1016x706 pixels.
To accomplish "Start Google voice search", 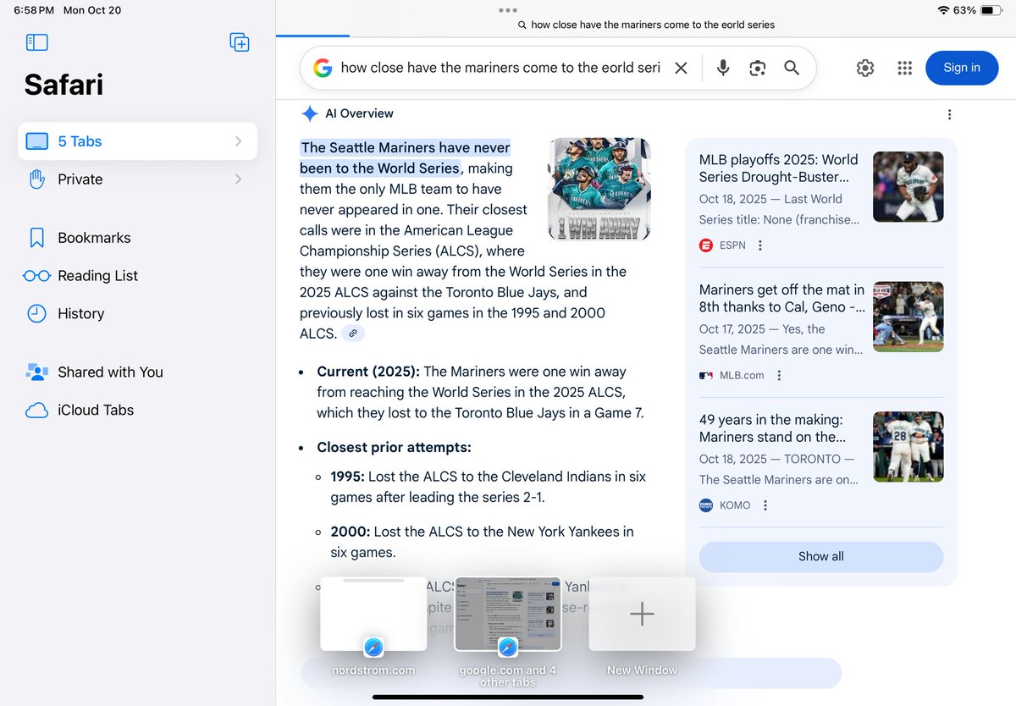I will [723, 68].
